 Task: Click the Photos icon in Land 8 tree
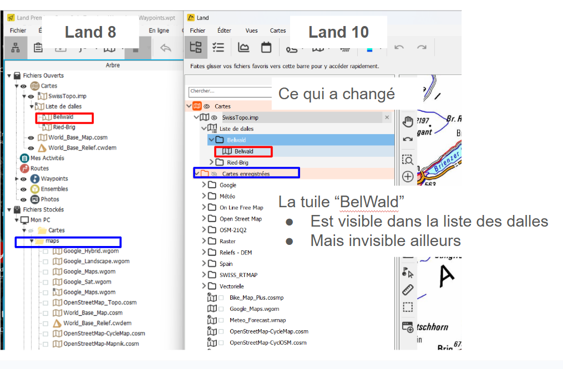pos(35,199)
